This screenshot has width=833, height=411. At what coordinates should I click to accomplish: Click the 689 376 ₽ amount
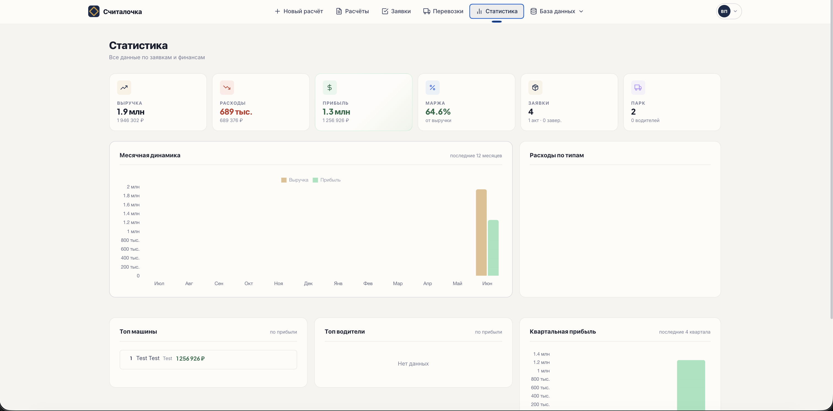(231, 120)
